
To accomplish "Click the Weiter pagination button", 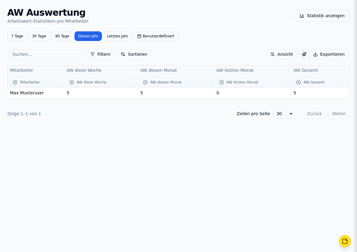I will point(339,114).
